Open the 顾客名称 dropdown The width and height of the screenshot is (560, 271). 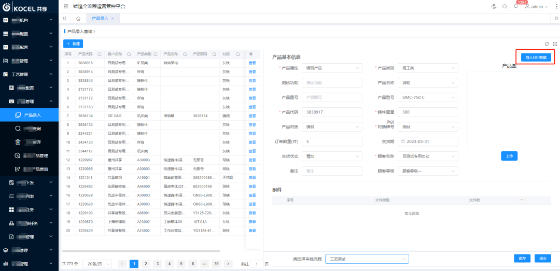428,156
